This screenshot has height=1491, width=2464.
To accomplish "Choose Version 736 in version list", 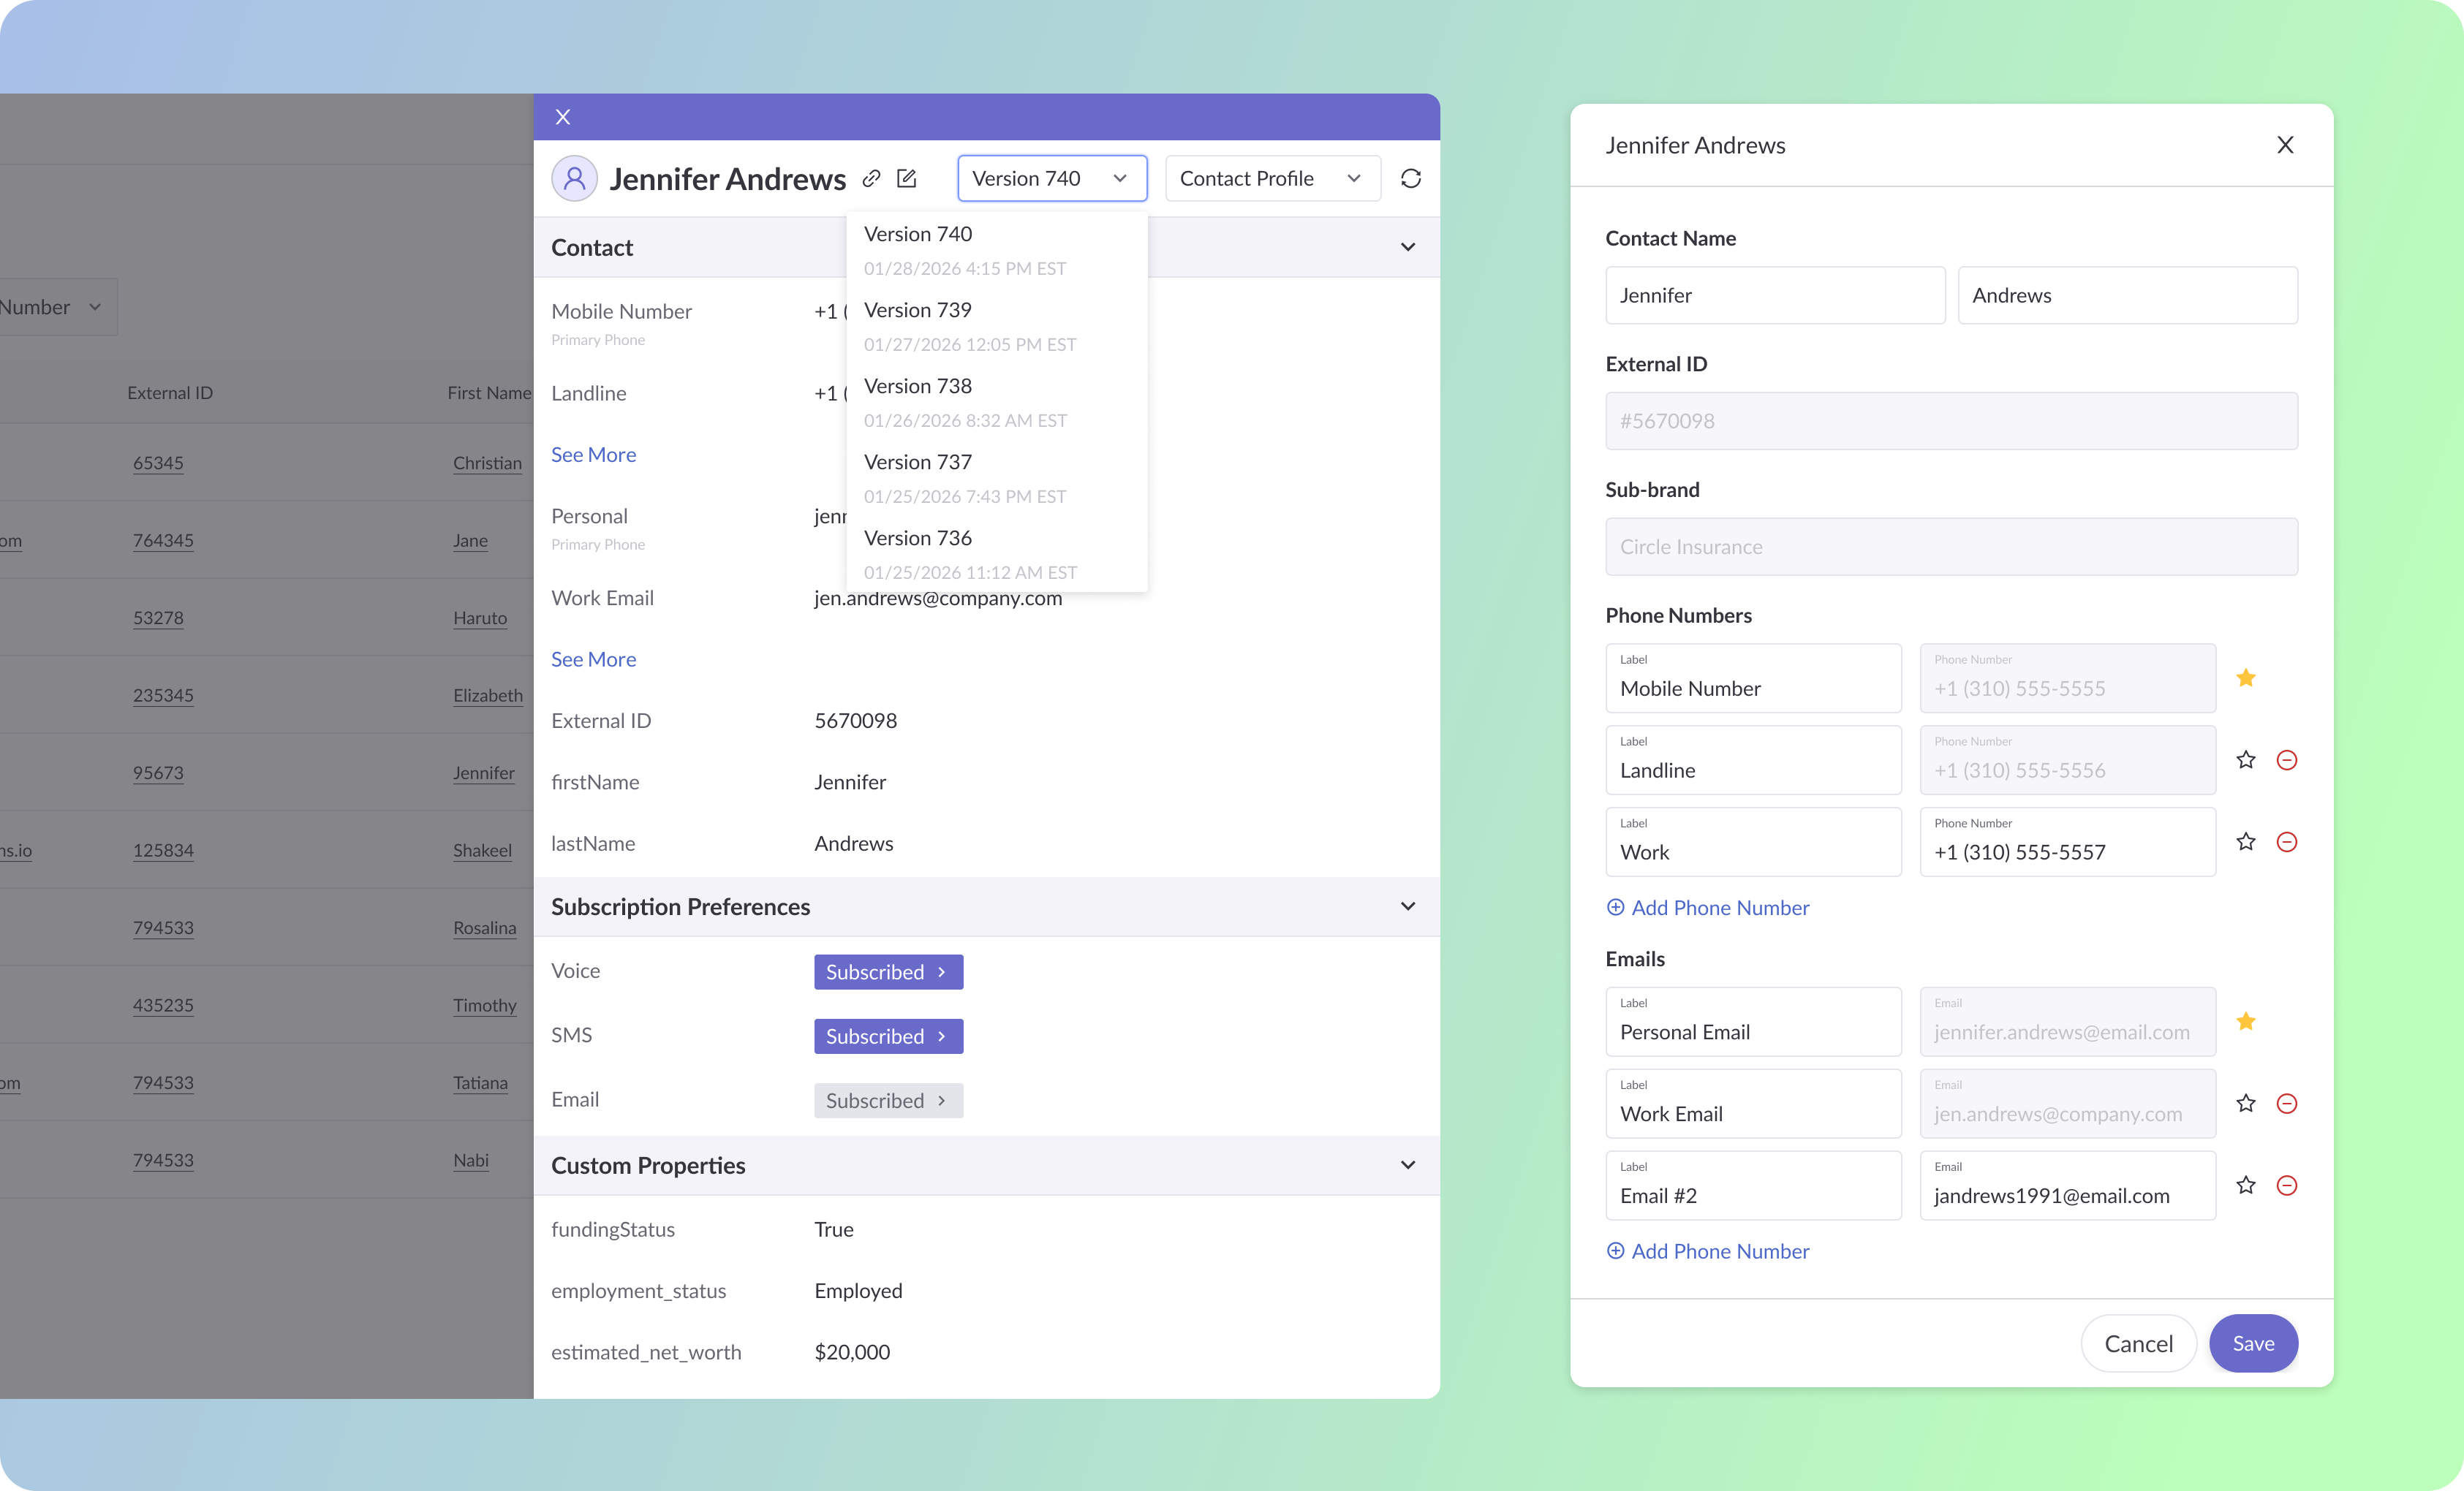I will point(917,539).
